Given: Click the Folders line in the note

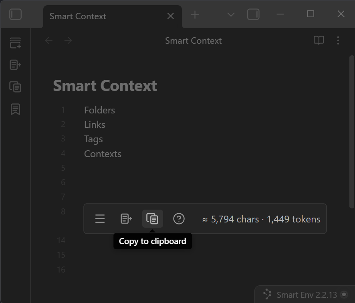Looking at the screenshot, I should pos(99,110).
